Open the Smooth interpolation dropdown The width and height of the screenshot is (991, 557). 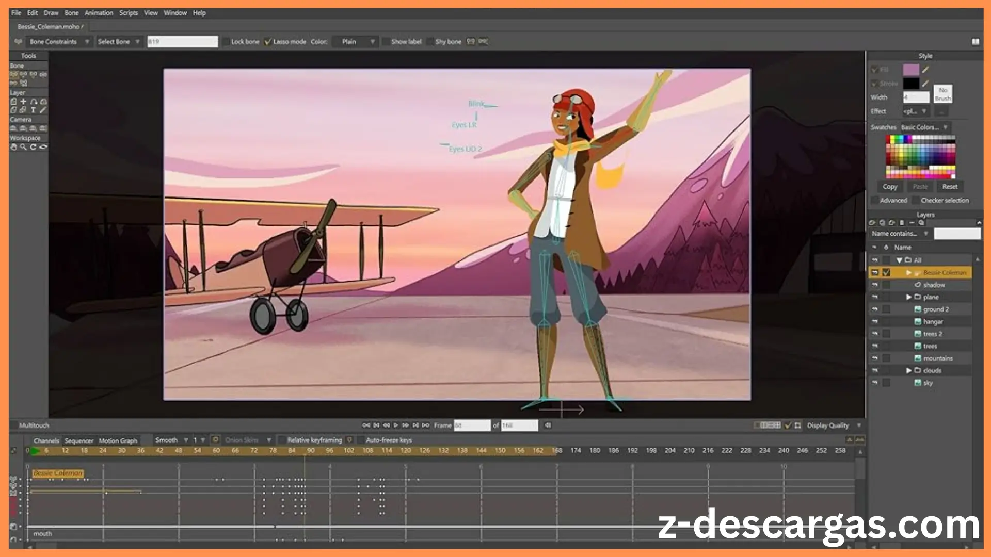click(171, 440)
